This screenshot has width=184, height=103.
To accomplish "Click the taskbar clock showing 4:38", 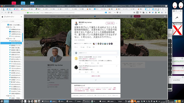I will (x=167, y=101).
